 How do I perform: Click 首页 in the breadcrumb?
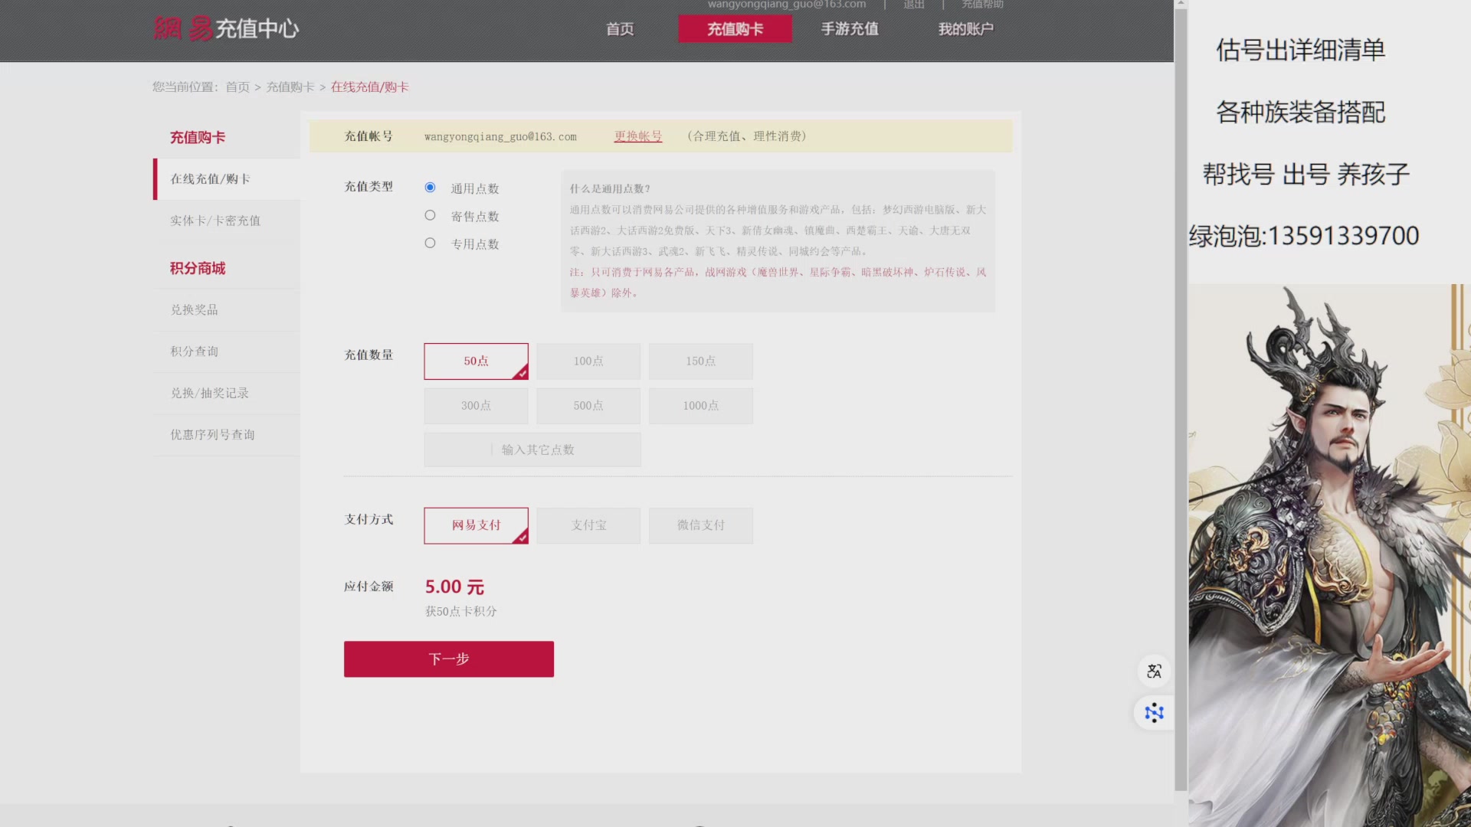pyautogui.click(x=238, y=87)
